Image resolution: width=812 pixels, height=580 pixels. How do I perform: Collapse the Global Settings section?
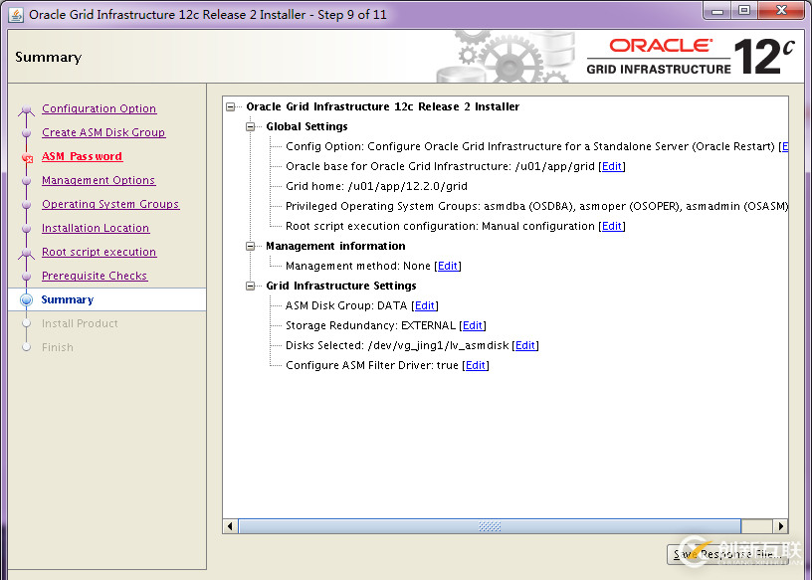coord(250,127)
